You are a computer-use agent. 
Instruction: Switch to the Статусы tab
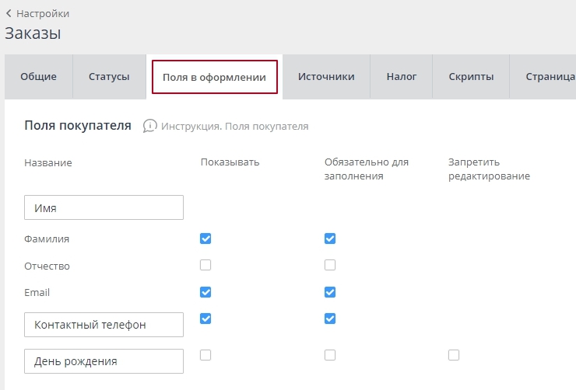coord(109,77)
